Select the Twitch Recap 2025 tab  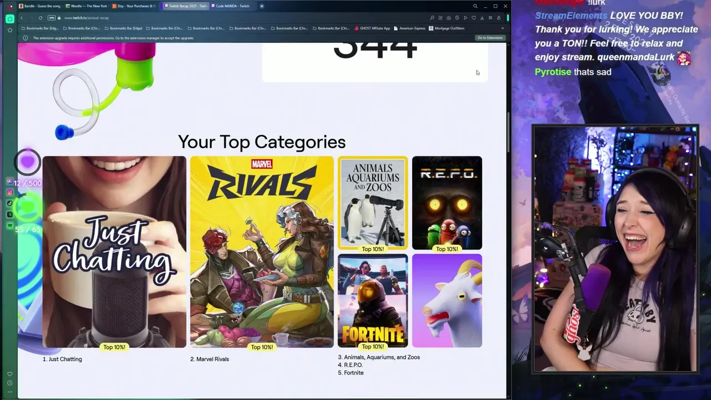tap(185, 6)
